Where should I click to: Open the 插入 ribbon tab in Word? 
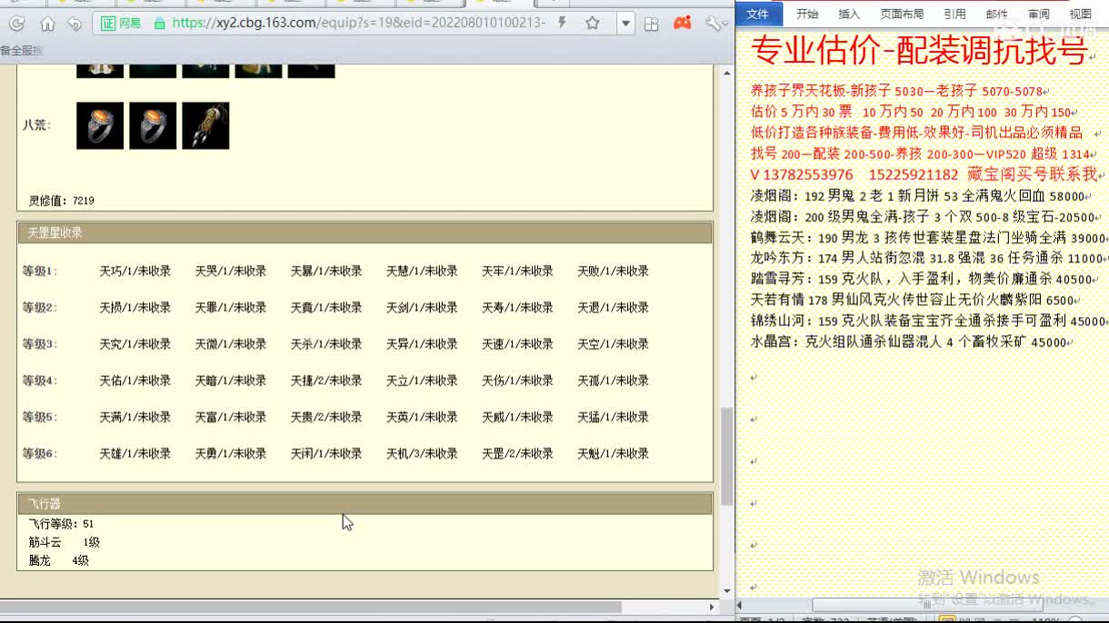849,14
